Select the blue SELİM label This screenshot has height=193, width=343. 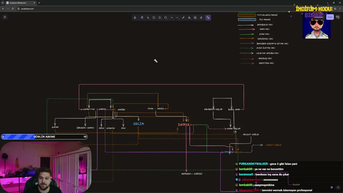pos(139,124)
